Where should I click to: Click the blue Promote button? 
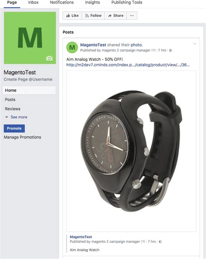tap(14, 128)
